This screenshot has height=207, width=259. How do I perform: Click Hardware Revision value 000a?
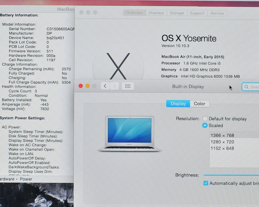51,56
